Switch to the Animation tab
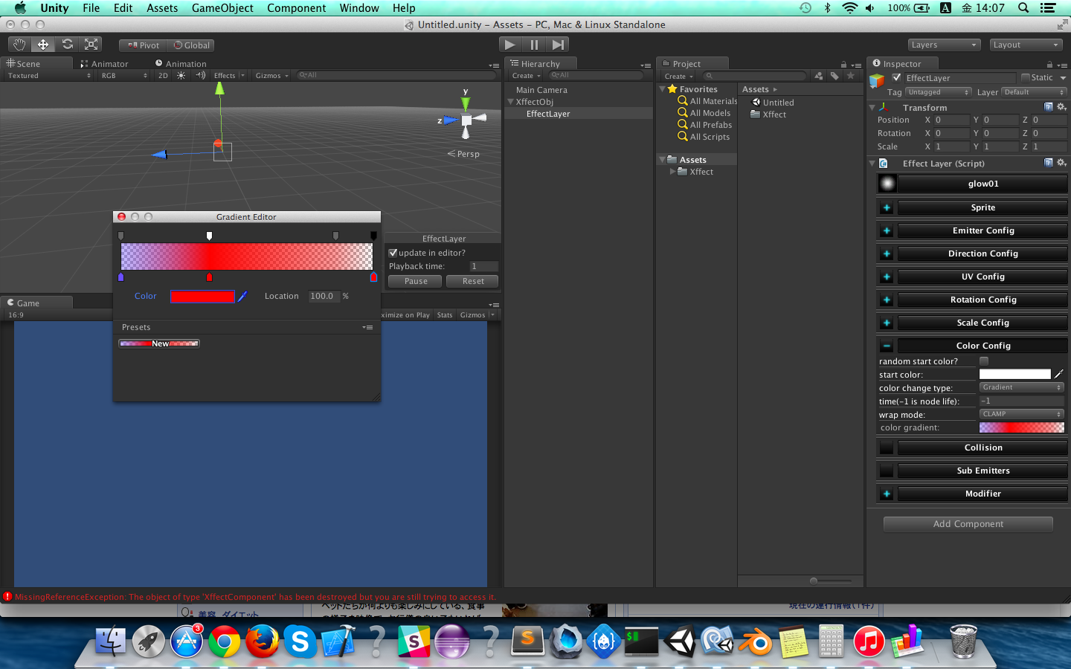This screenshot has height=669, width=1071. (181, 64)
